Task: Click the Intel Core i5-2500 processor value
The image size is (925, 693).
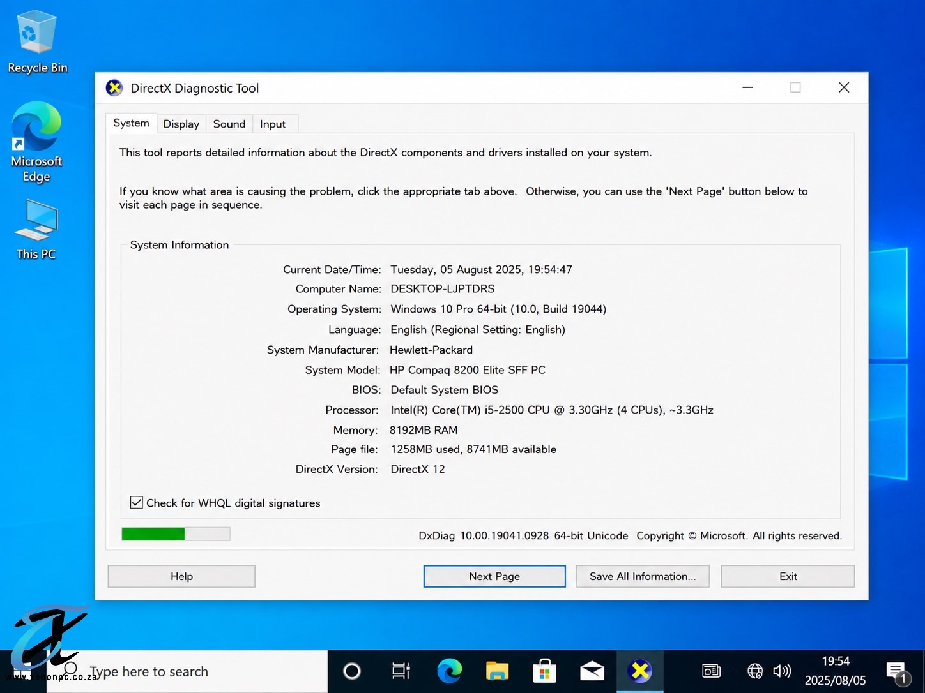Action: coord(552,410)
